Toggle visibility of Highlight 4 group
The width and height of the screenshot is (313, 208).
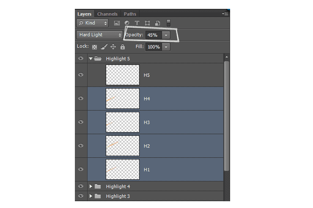[x=81, y=186]
